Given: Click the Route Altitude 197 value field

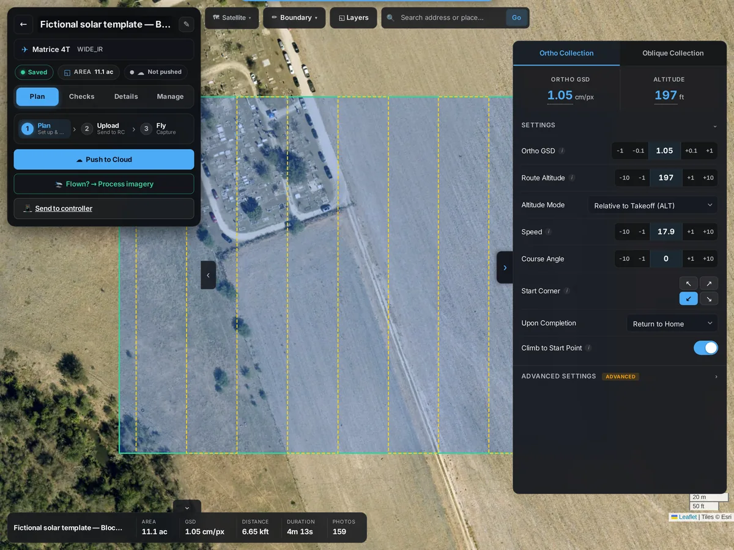Looking at the screenshot, I should tap(666, 178).
